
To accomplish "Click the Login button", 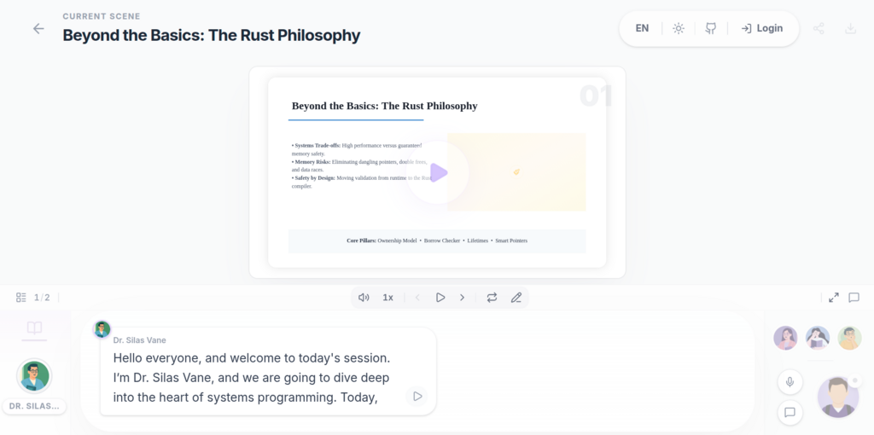I will pos(761,28).
